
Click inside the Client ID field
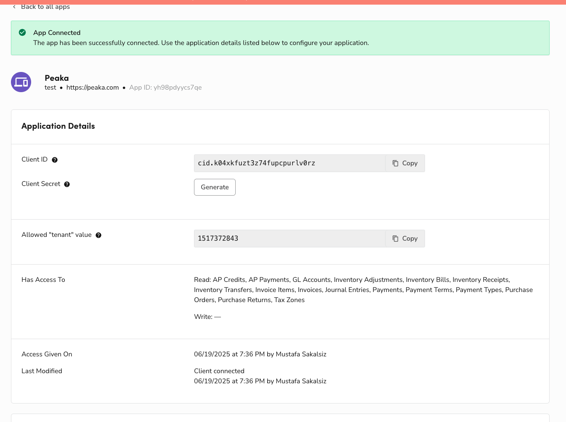click(x=289, y=163)
